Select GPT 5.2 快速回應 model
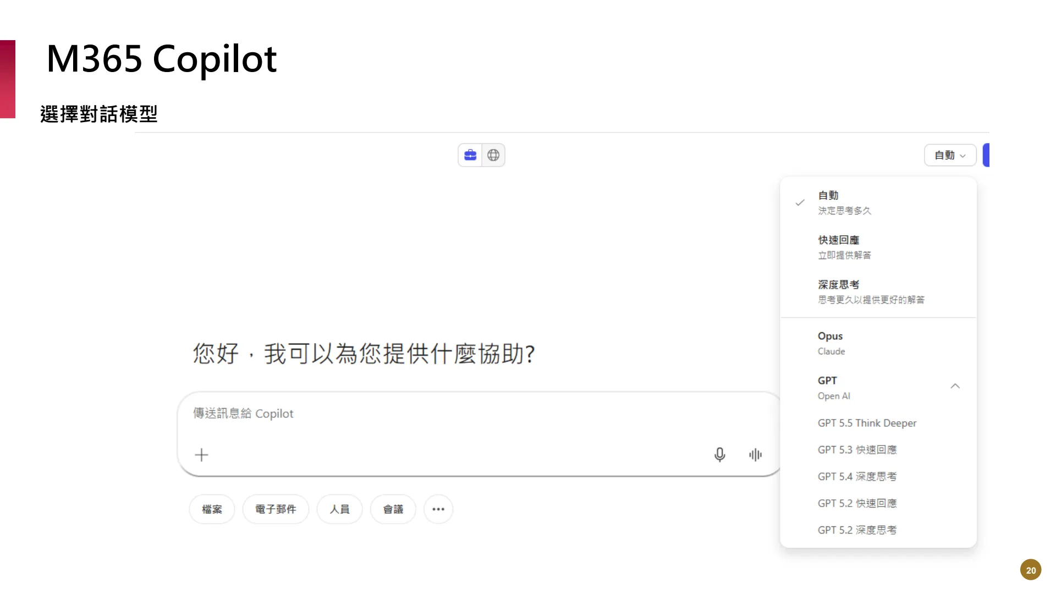The width and height of the screenshot is (1056, 594). click(x=878, y=503)
